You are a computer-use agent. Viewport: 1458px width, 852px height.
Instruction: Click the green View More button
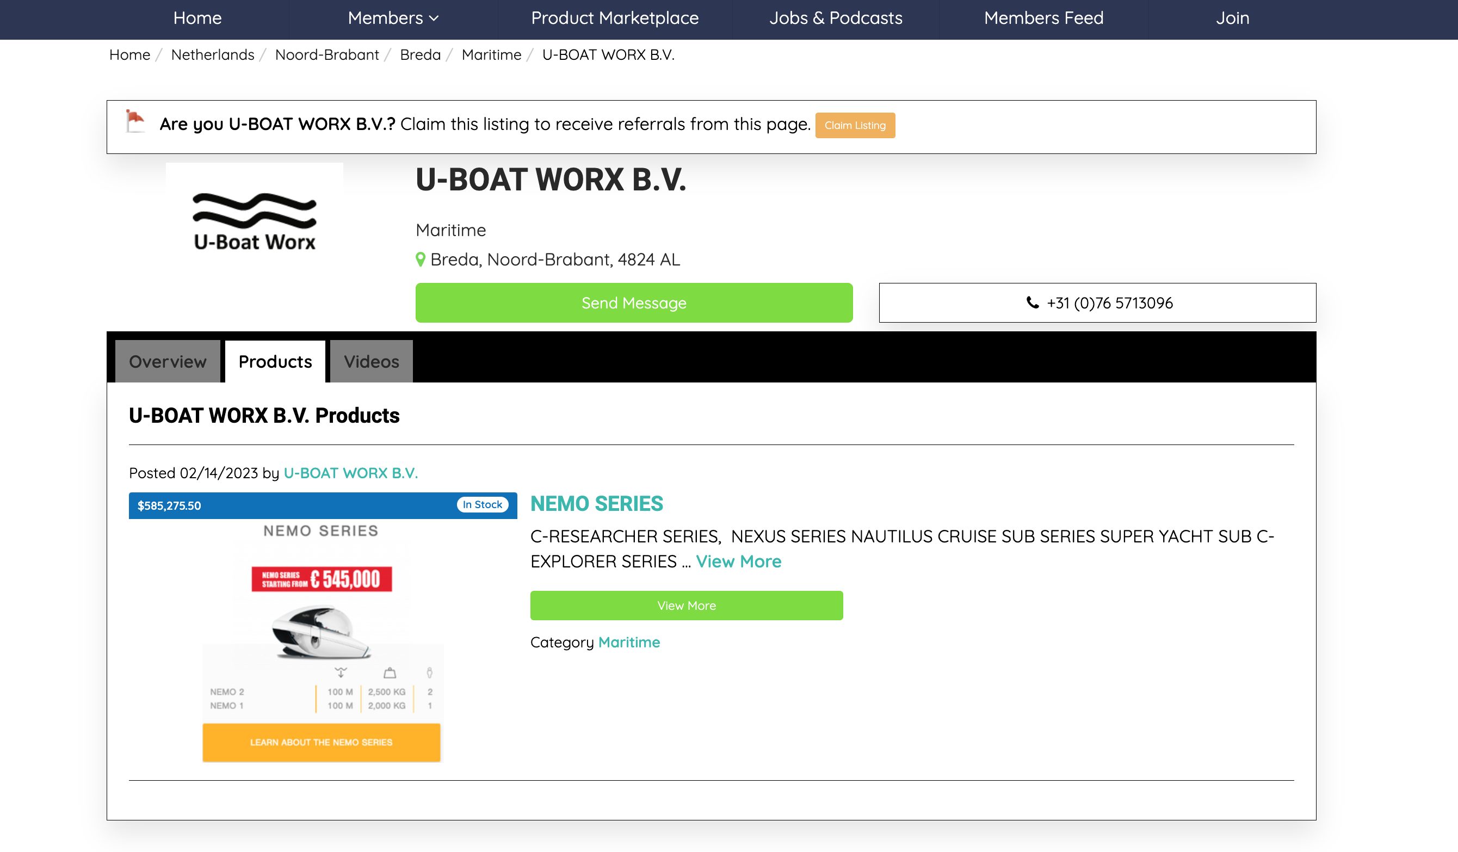(686, 605)
